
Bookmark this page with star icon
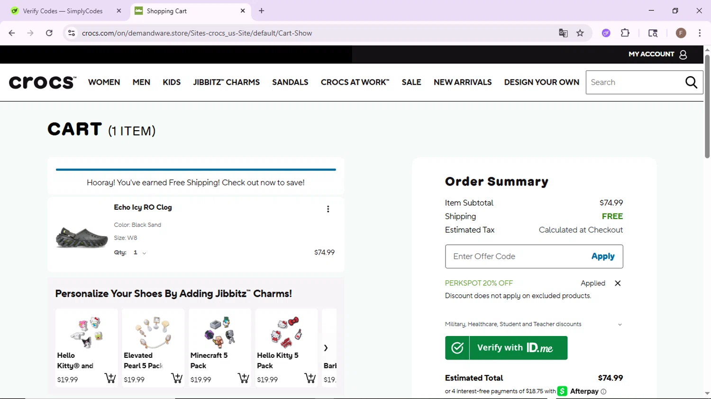(x=580, y=33)
